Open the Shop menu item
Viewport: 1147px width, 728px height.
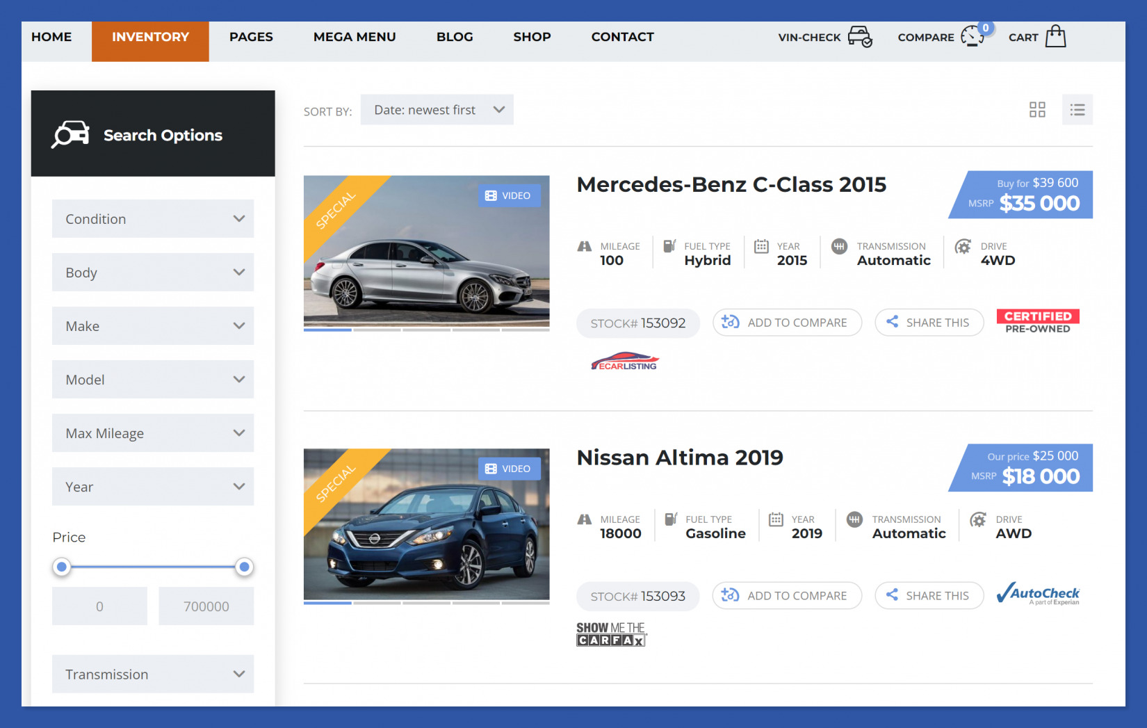532,37
